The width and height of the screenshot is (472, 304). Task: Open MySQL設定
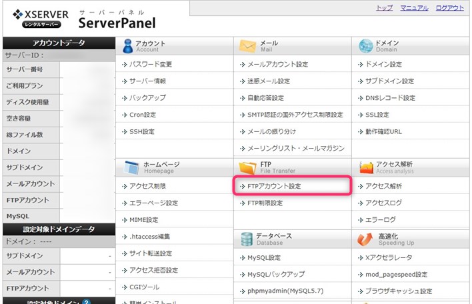[x=264, y=257]
